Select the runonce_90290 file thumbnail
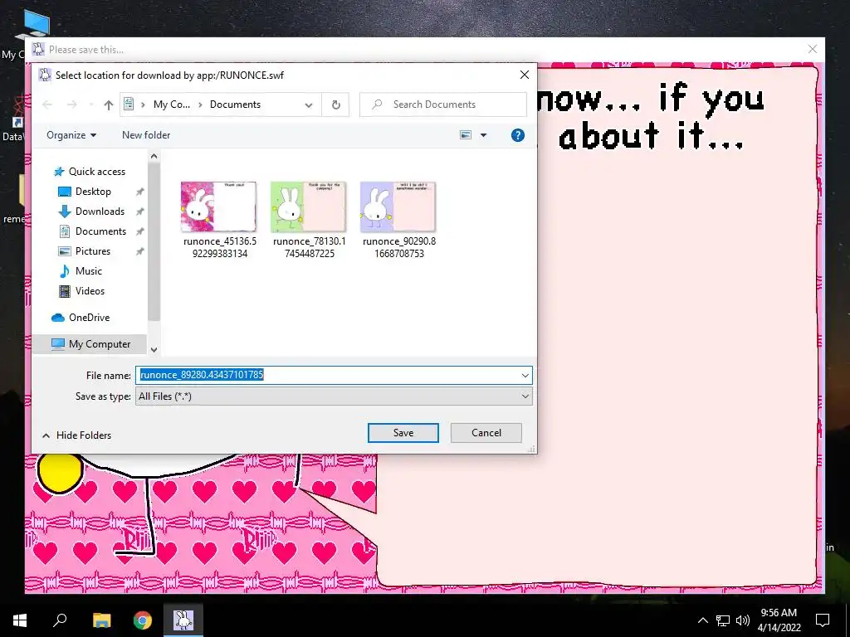850x637 pixels. click(x=398, y=207)
